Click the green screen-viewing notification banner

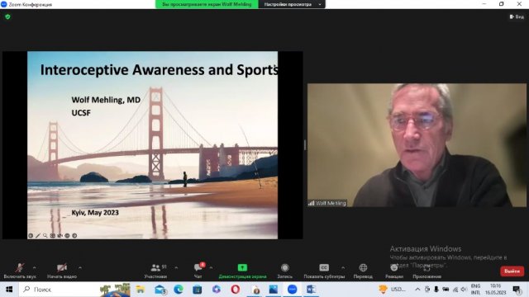click(207, 4)
